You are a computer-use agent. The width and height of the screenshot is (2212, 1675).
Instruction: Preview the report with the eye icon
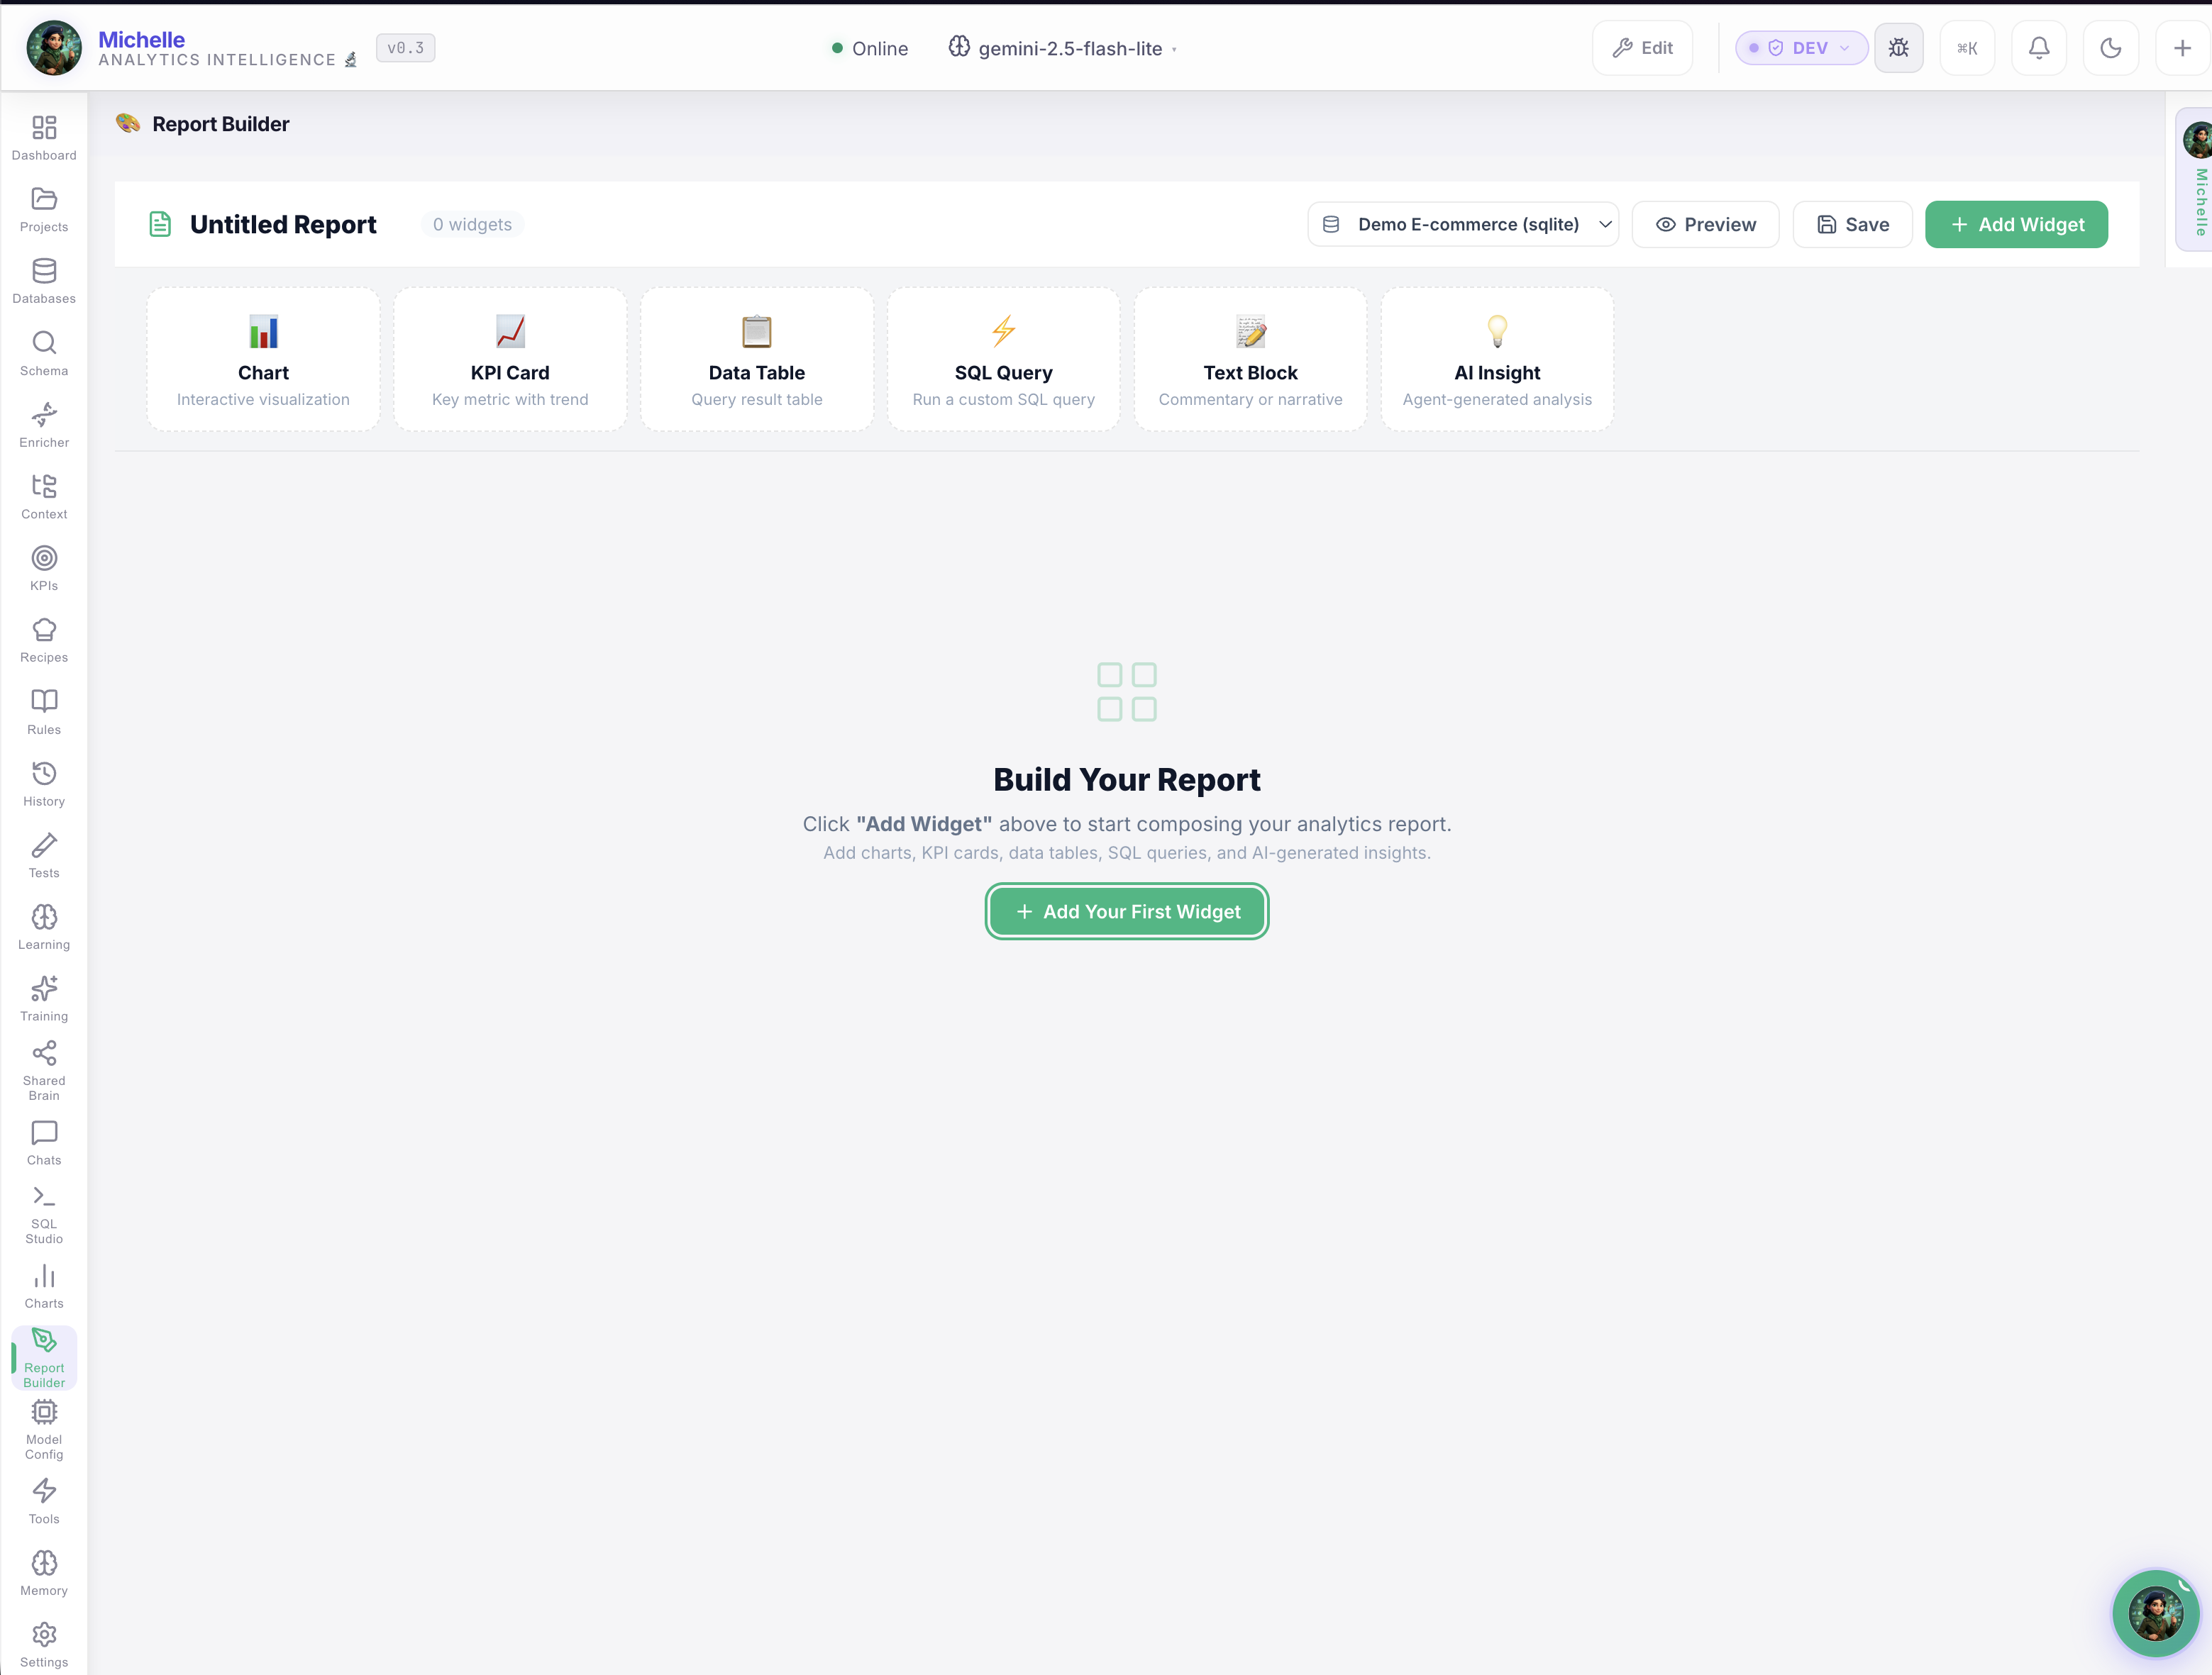[1705, 224]
